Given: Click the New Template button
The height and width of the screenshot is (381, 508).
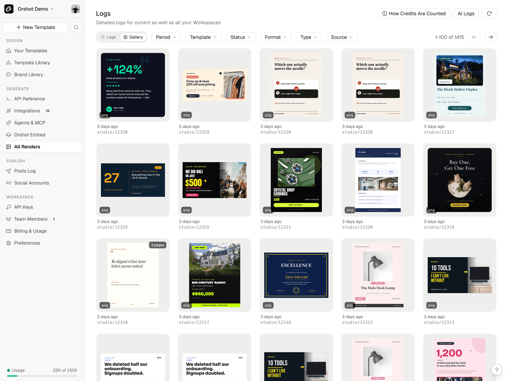Looking at the screenshot, I should 36,27.
